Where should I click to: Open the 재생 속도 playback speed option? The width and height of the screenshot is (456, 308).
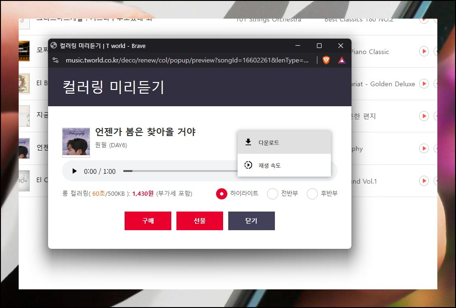click(x=284, y=165)
